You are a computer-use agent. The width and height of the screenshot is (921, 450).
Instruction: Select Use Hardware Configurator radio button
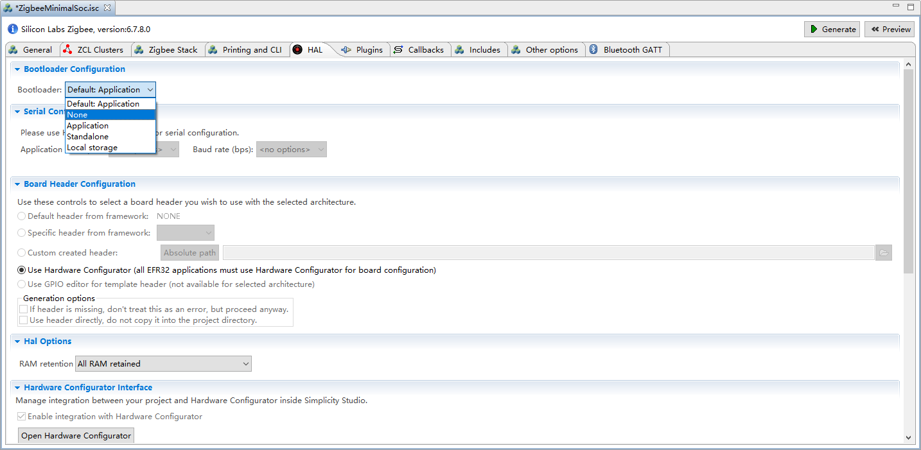point(22,270)
